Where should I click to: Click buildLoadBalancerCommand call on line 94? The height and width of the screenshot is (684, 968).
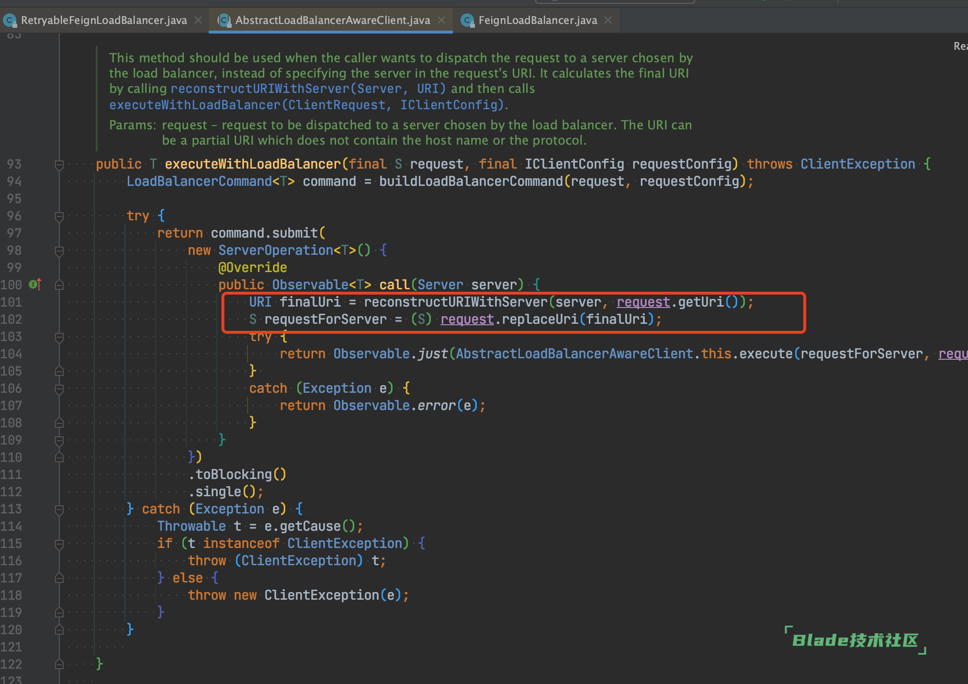471,182
